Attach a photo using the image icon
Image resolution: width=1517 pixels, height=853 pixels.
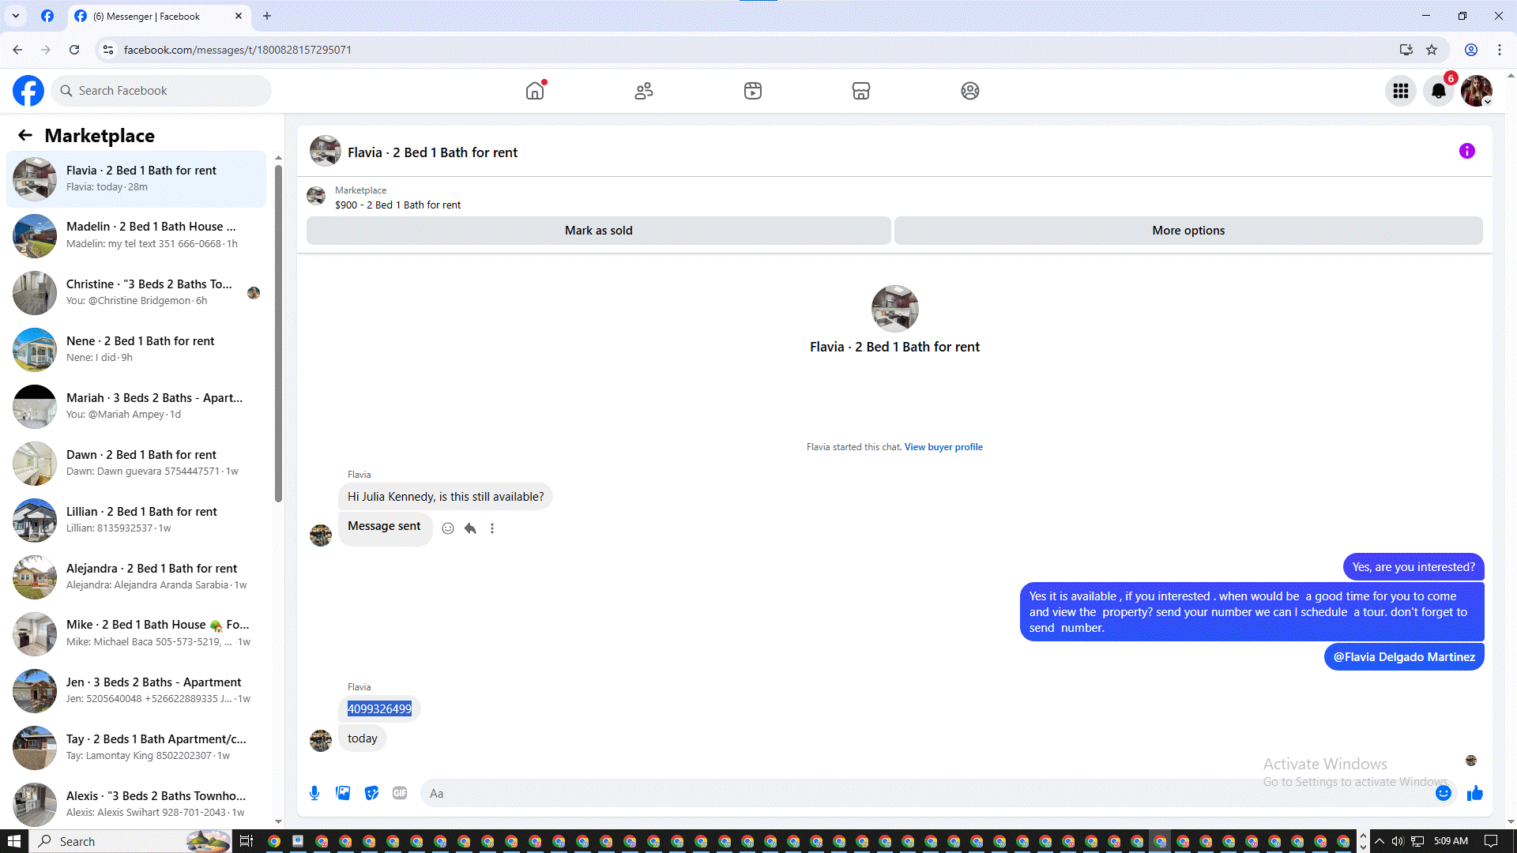(343, 793)
